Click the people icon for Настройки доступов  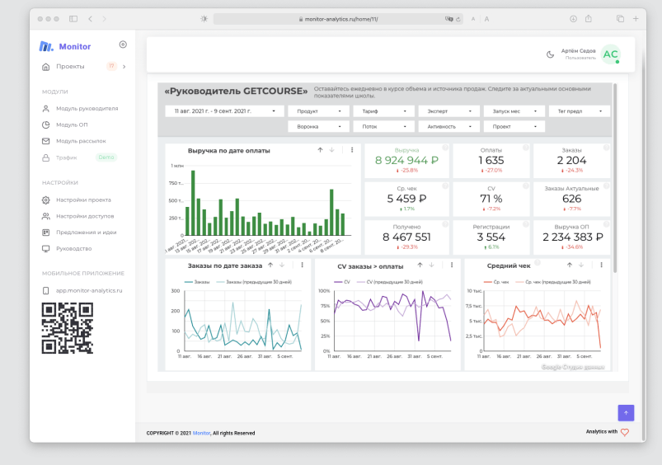[x=46, y=216]
